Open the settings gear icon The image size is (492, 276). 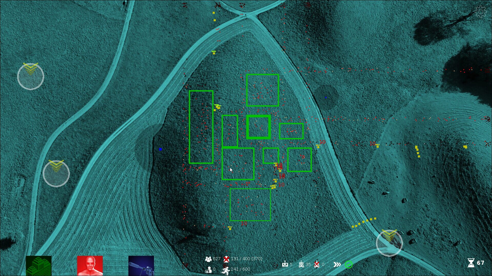pos(480,12)
